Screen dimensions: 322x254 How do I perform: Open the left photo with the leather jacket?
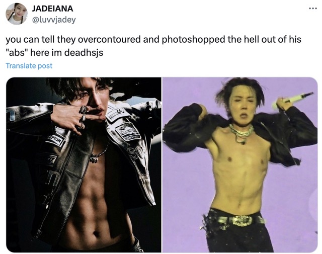coord(84,165)
